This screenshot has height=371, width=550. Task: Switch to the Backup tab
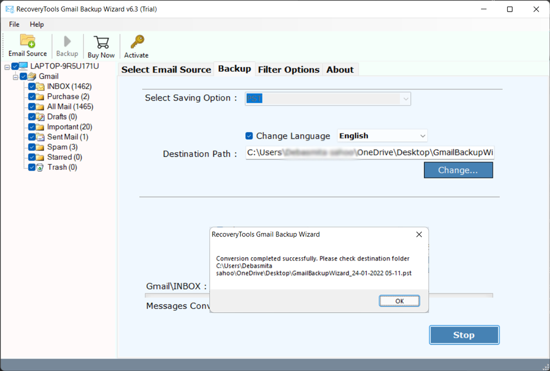pos(234,69)
